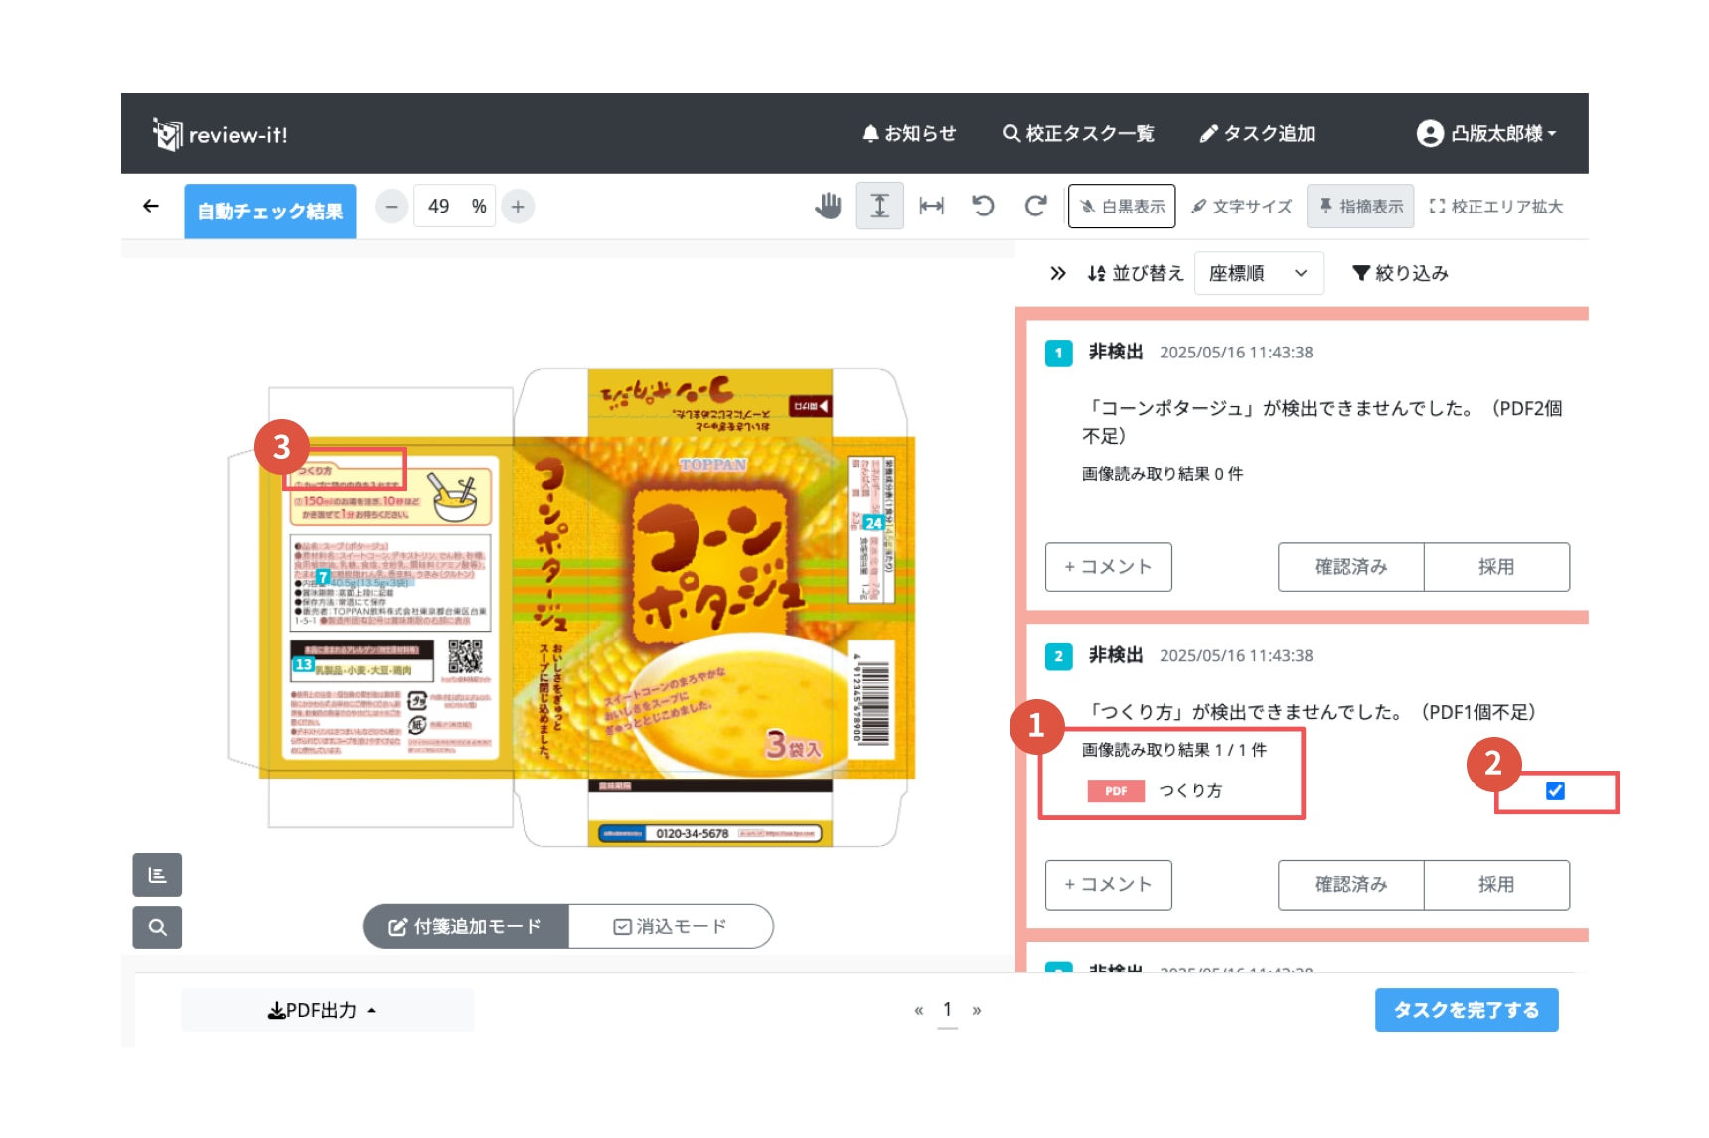The width and height of the screenshot is (1709, 1138).
Task: Collapse panel with double chevron
Action: click(x=1058, y=273)
